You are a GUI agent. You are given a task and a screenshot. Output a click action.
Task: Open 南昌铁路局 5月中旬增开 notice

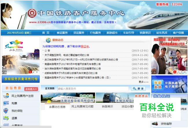[x=73, y=64]
